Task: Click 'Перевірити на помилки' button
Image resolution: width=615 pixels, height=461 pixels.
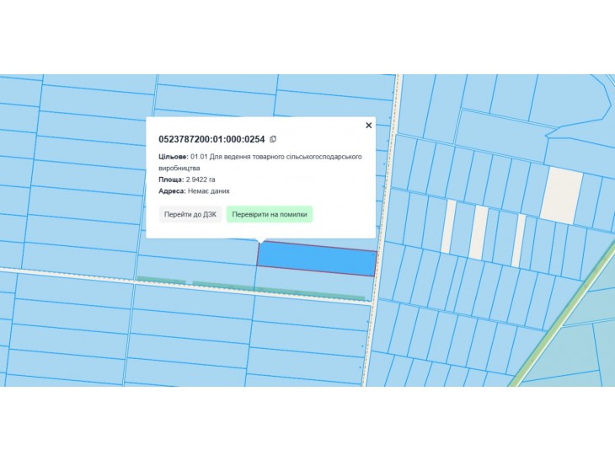Action: point(270,214)
